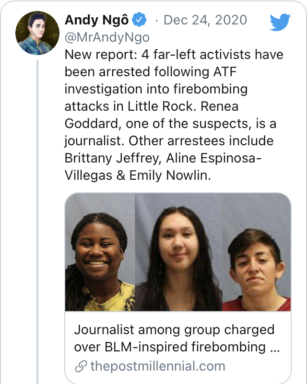
Task: Click the word 'ATF' in the tweet body
Action: click(x=225, y=72)
